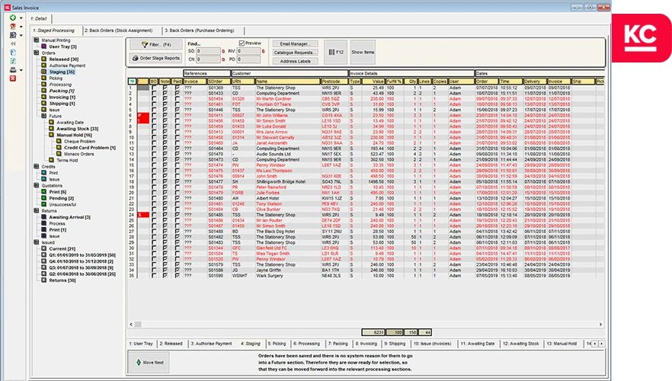This screenshot has height=381, width=672.
Task: Collapse the Returns tree node
Action: (37, 211)
